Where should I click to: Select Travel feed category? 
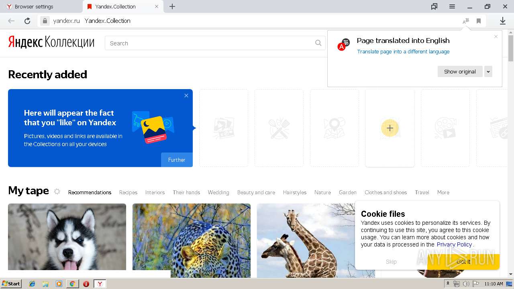coord(422,192)
